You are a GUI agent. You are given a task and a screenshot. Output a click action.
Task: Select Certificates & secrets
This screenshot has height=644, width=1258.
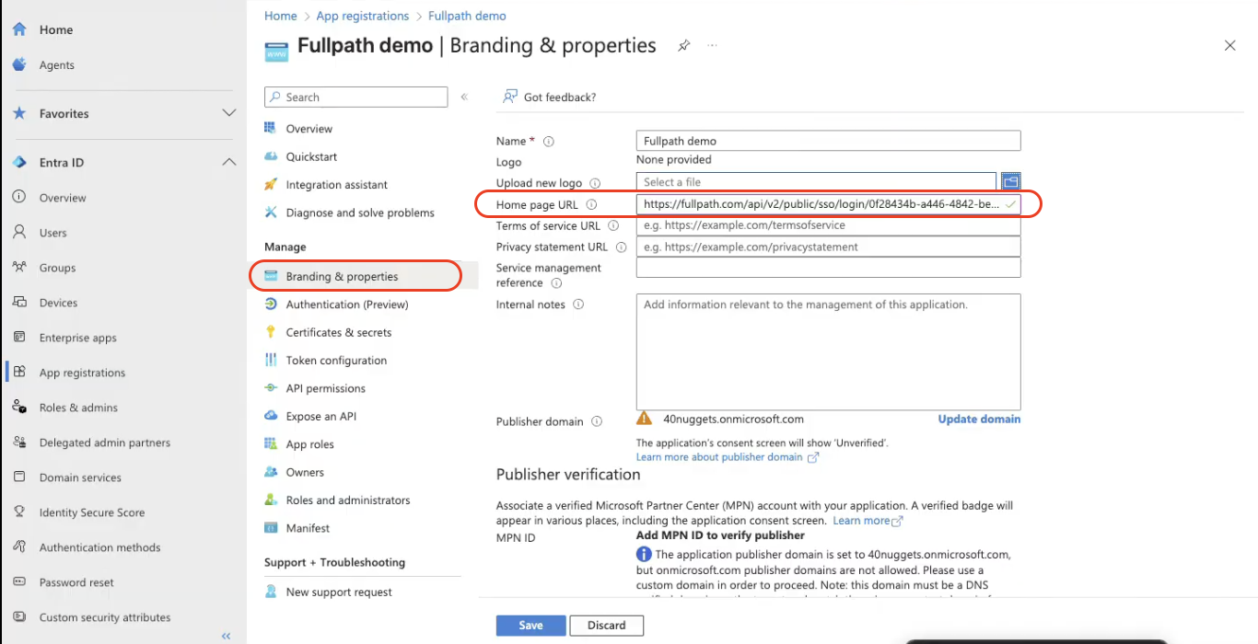point(338,332)
